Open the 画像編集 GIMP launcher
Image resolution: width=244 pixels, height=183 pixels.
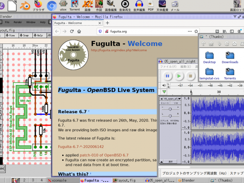point(111,6)
